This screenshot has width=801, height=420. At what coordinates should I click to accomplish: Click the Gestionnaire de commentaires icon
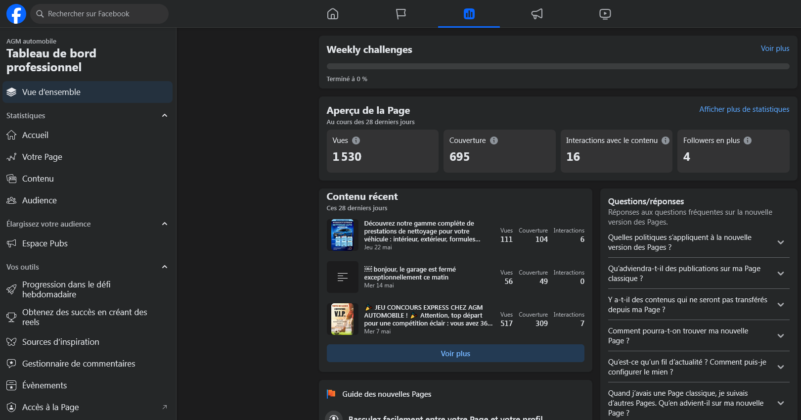(11, 364)
